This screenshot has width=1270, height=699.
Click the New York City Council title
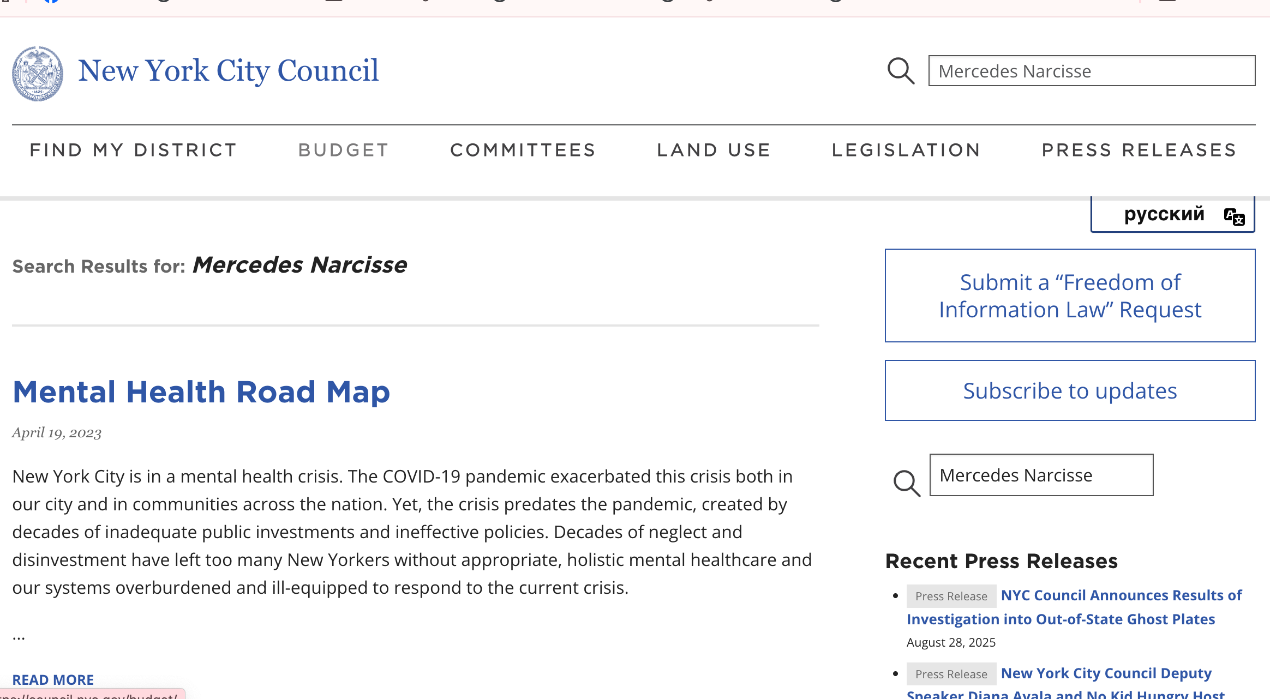tap(228, 71)
